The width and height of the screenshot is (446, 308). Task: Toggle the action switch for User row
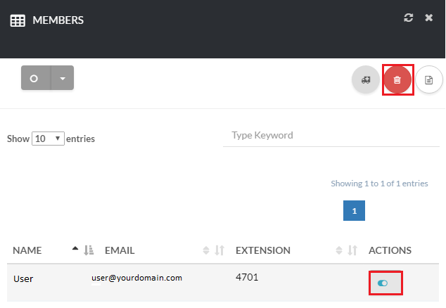pyautogui.click(x=383, y=283)
